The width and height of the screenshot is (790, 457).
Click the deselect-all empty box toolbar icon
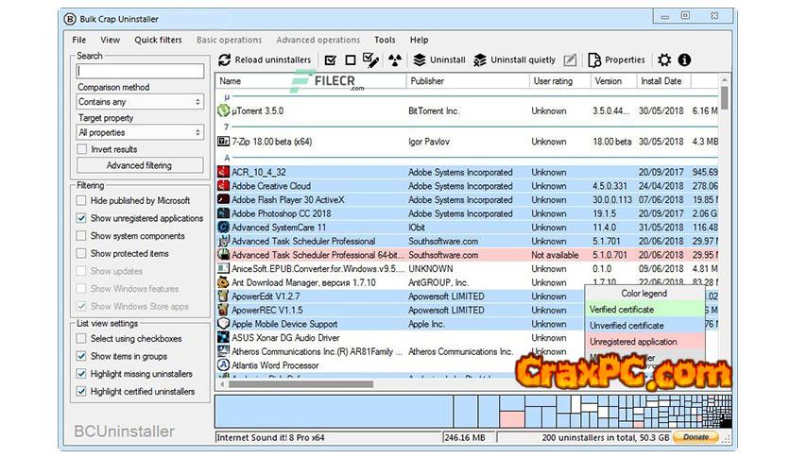click(x=351, y=60)
